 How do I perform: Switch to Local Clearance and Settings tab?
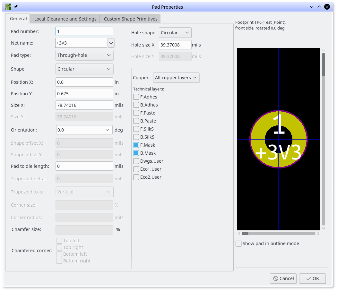(x=65, y=19)
